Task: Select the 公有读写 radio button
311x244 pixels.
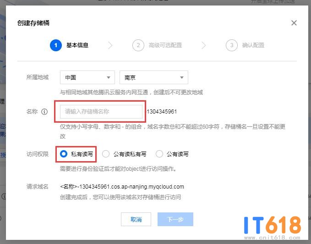Action: (x=159, y=154)
